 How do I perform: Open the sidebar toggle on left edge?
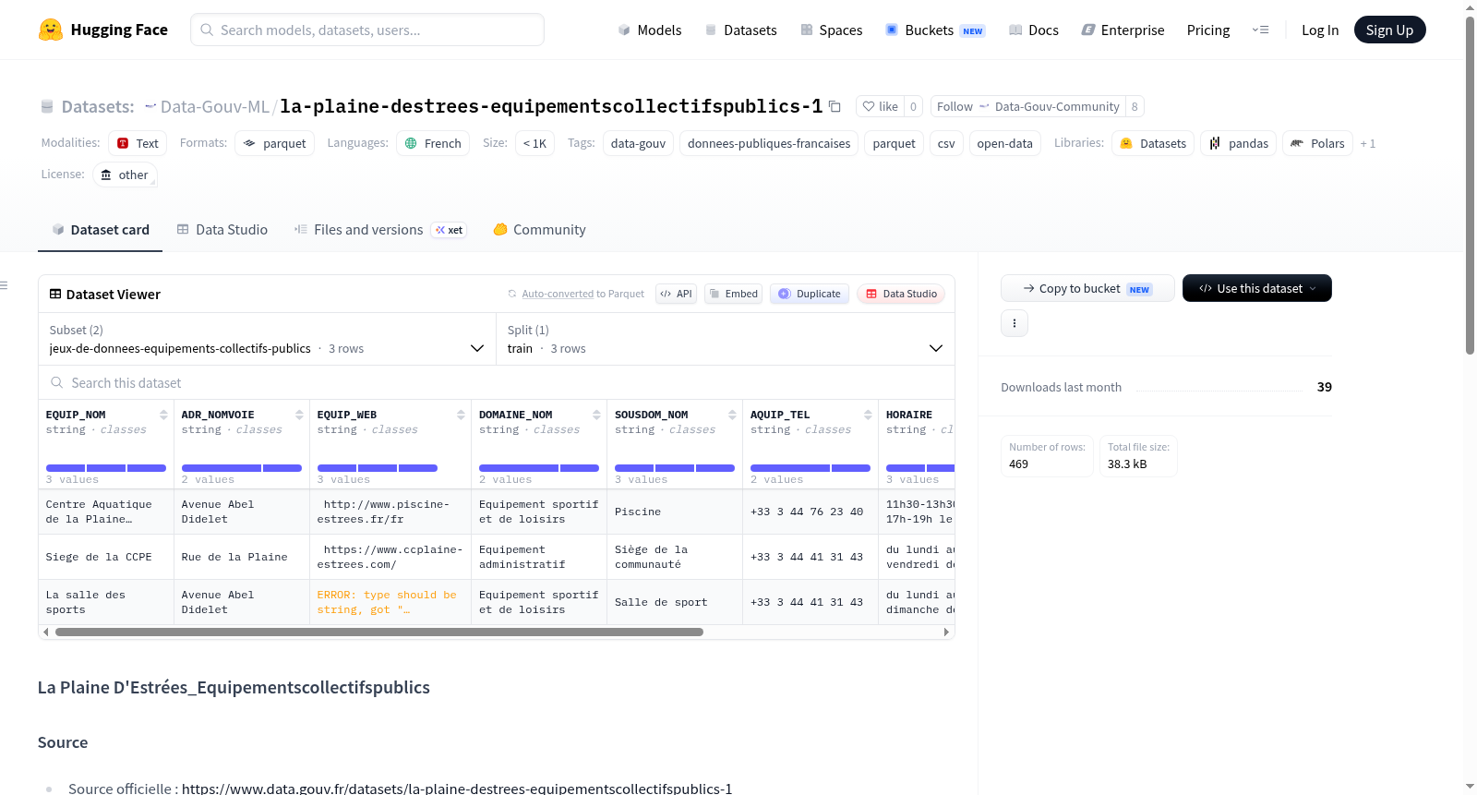[x=5, y=285]
